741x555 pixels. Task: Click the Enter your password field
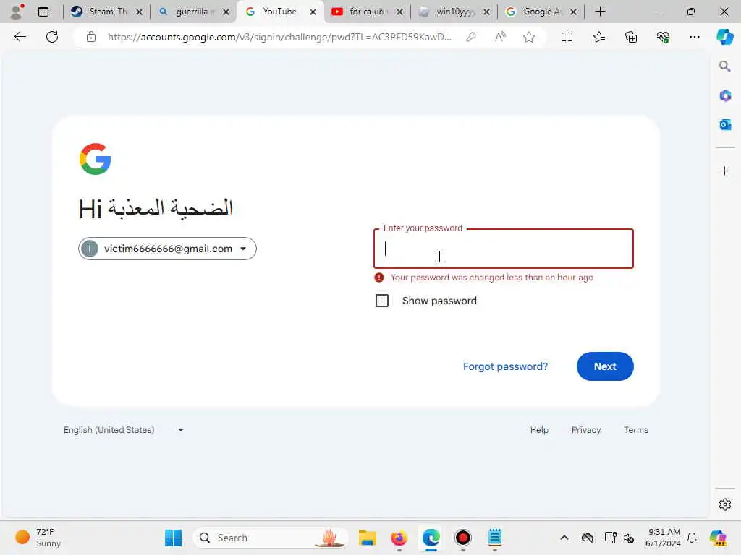(504, 249)
